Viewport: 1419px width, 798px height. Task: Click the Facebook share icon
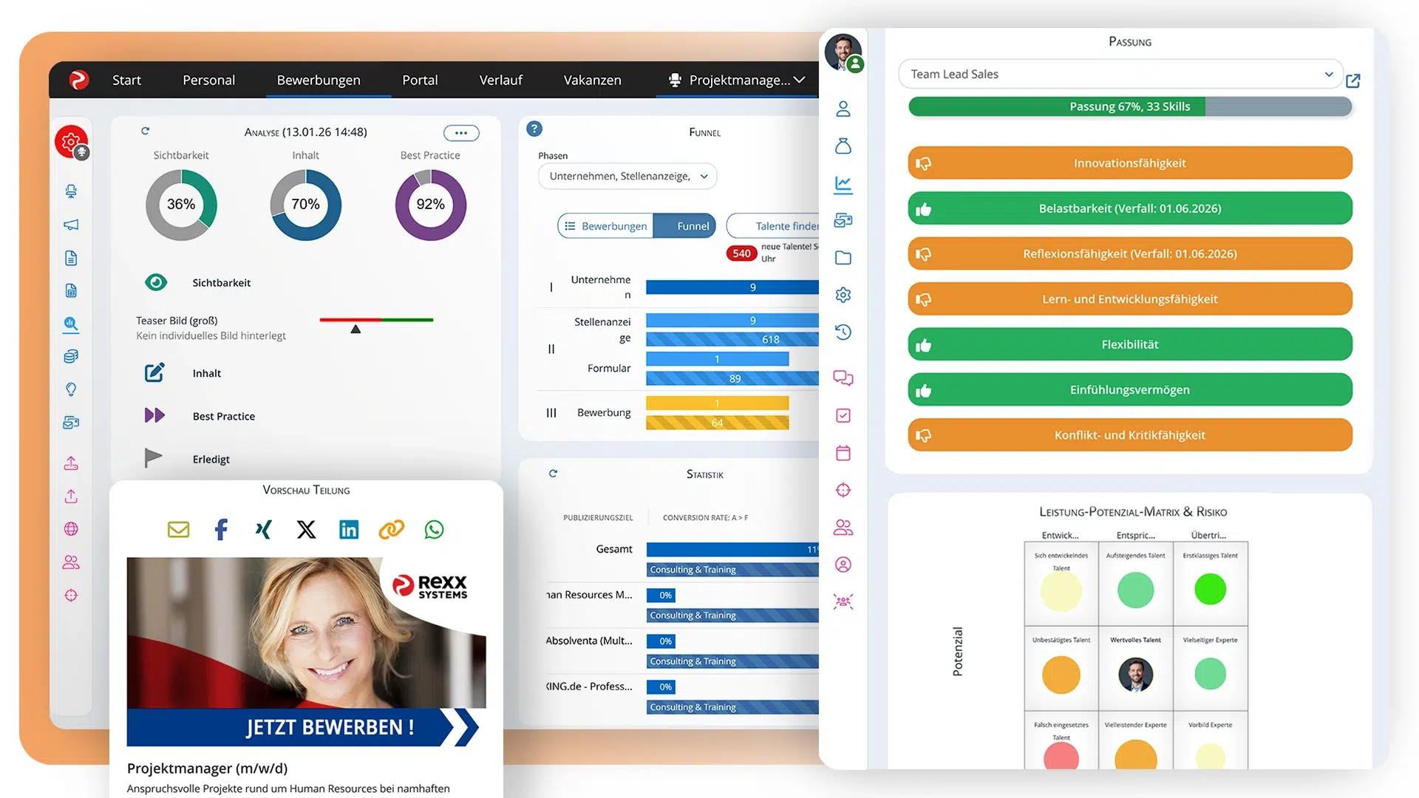coord(221,530)
